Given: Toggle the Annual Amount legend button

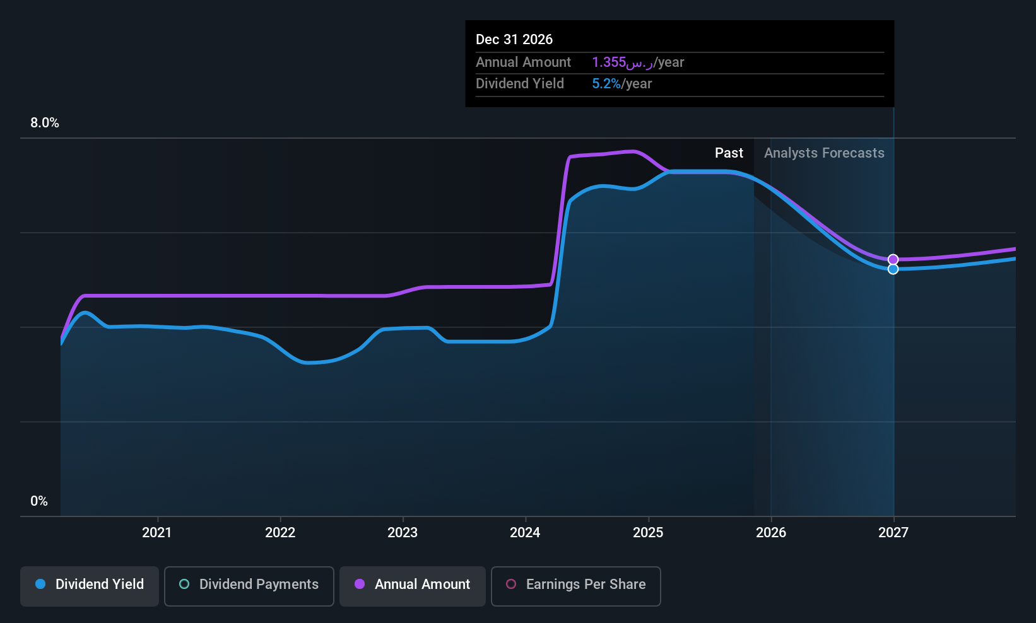Looking at the screenshot, I should coord(413,585).
